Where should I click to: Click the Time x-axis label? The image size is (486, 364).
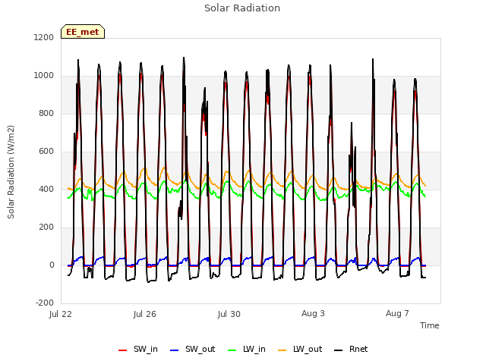click(429, 325)
